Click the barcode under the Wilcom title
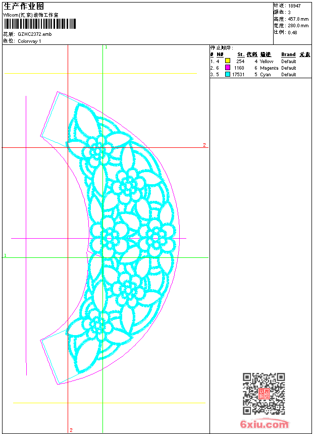 tap(39, 24)
